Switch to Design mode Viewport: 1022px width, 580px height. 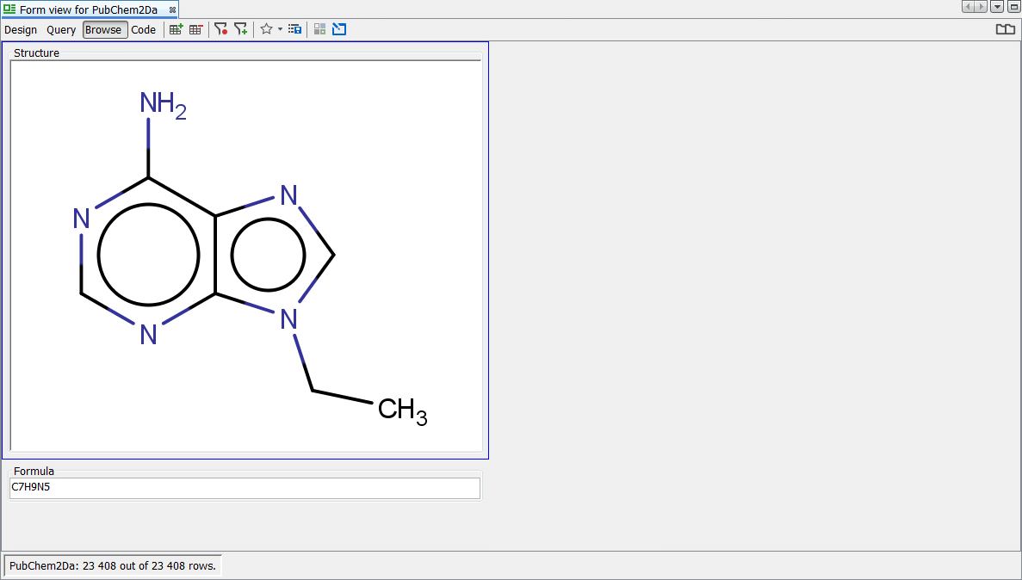21,30
